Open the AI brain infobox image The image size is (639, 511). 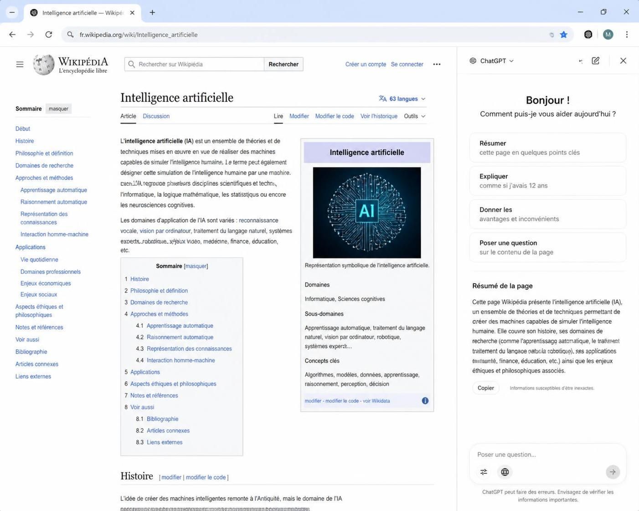[367, 213]
